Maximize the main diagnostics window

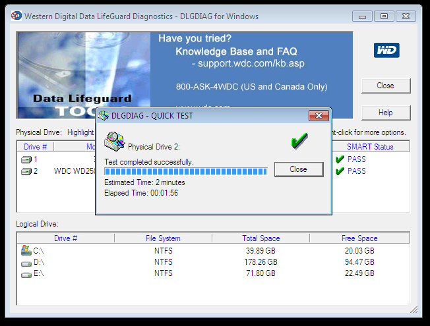coord(384,16)
